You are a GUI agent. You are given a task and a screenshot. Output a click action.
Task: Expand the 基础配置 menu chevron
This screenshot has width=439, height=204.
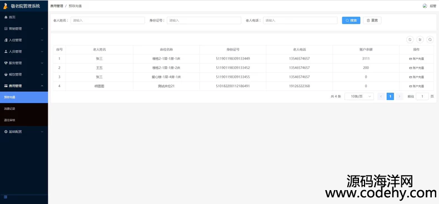[x=42, y=132]
